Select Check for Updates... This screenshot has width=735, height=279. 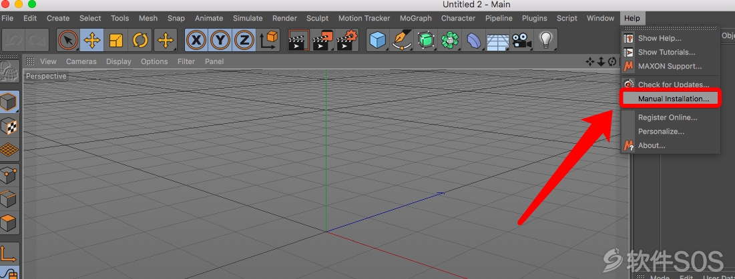coord(670,85)
